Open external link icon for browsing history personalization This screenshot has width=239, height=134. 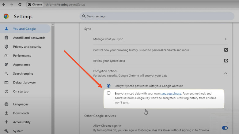click(x=226, y=50)
